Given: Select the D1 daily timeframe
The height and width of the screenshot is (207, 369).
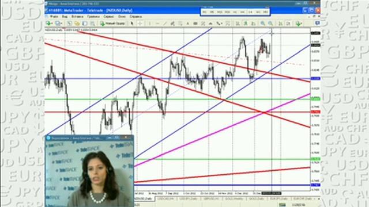Looking at the screenshot, I should point(250,12).
